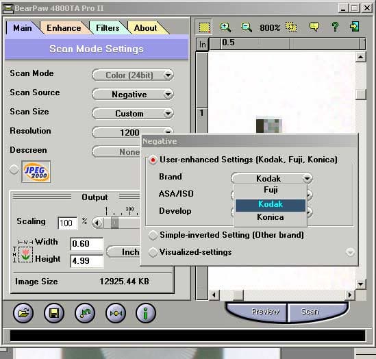Expand the Visualized-settings round arrow
The height and width of the screenshot is (359, 376).
pos(350,252)
